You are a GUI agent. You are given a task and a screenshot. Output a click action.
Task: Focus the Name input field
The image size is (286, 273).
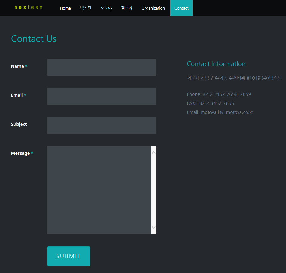click(x=101, y=67)
